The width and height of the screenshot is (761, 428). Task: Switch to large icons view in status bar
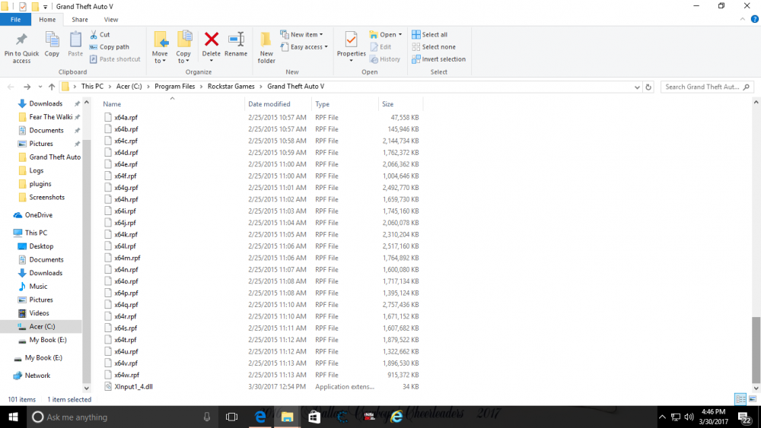(x=753, y=399)
